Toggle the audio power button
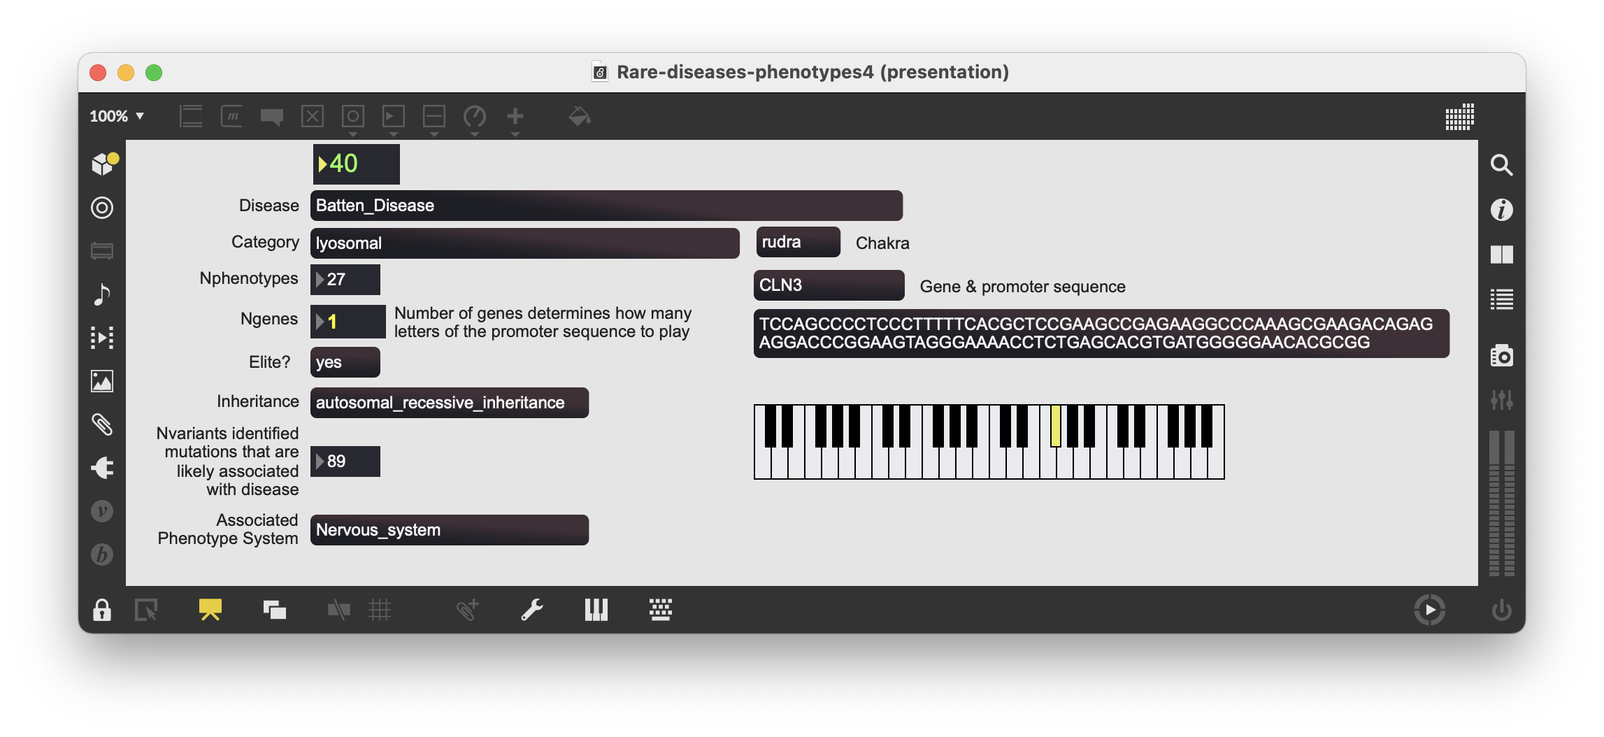Viewport: 1604px width, 737px height. [1501, 610]
